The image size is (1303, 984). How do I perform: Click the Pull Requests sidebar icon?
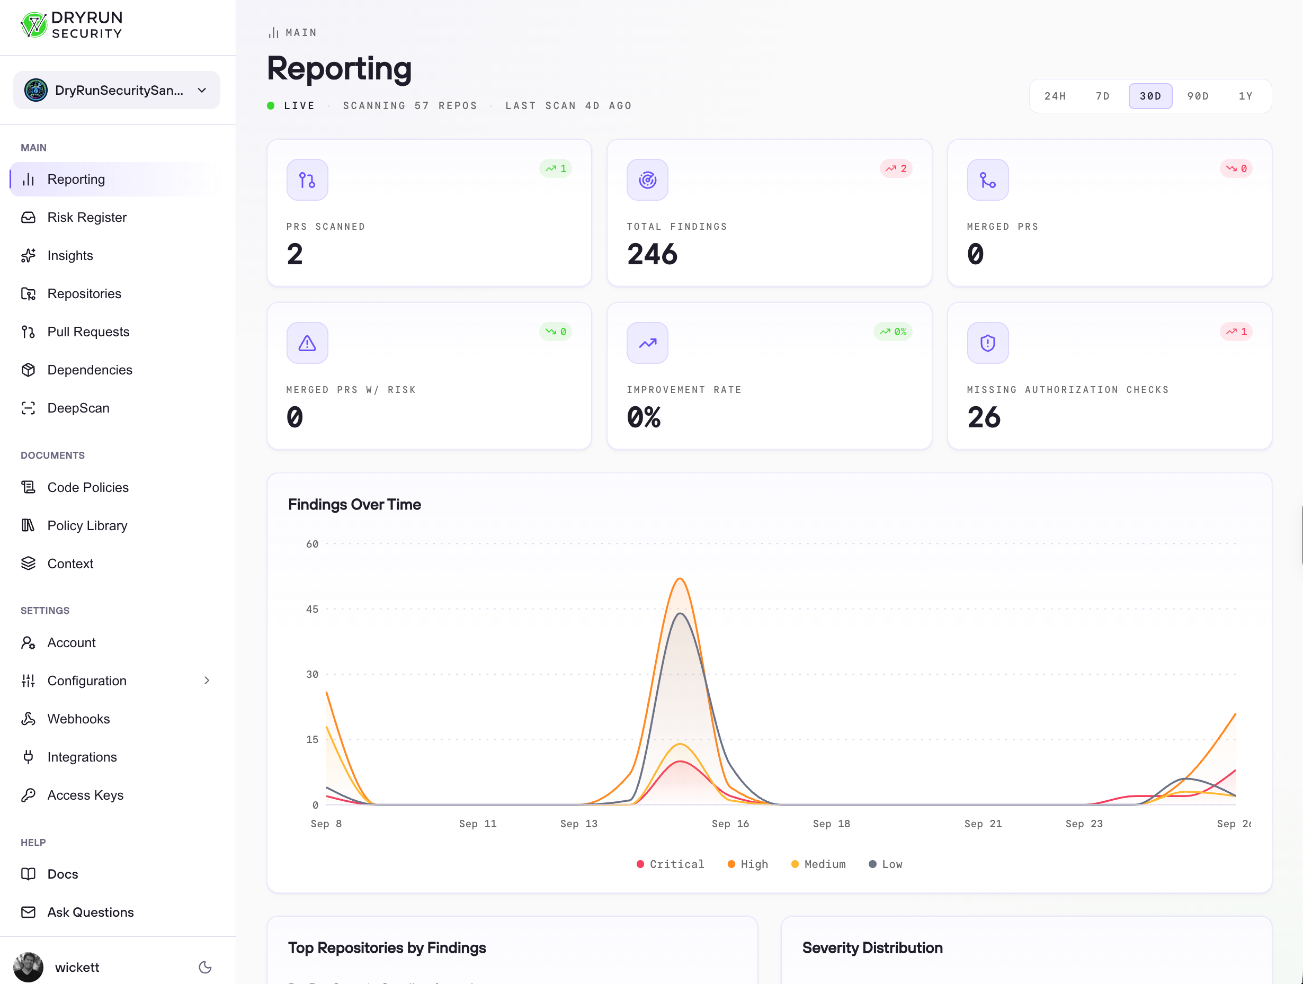pyautogui.click(x=28, y=332)
